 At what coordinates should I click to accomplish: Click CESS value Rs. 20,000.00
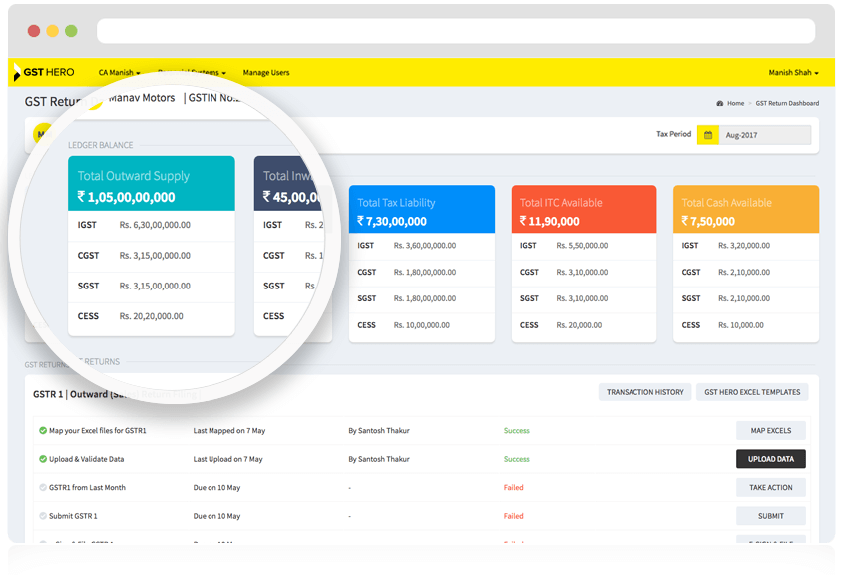point(579,325)
